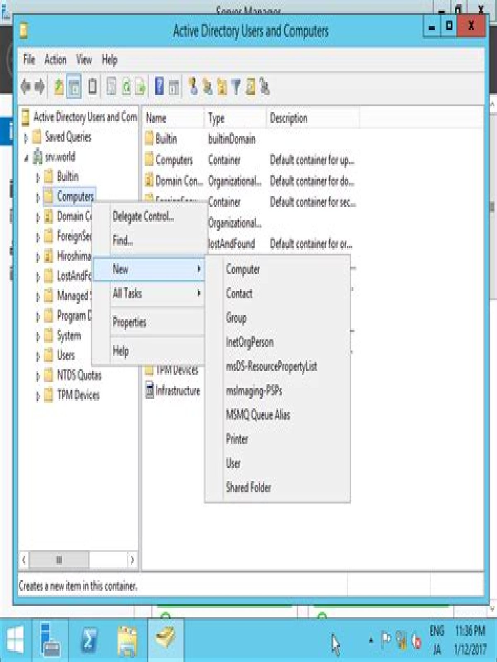
Task: Select the TPM Devices tree item
Action: pyautogui.click(x=72, y=396)
